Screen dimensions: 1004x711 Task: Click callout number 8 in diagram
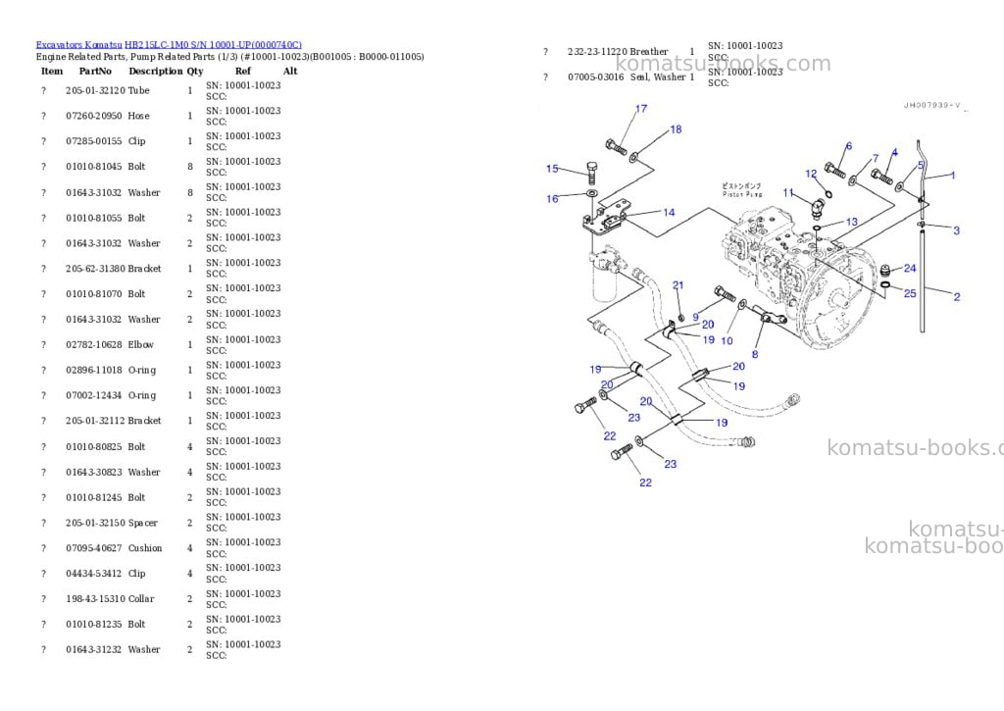coord(755,354)
